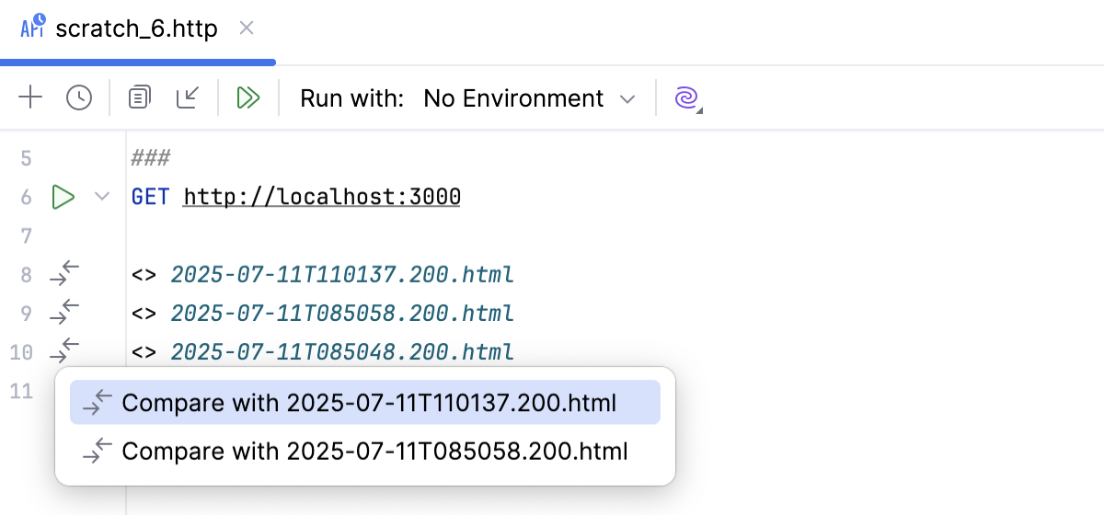Open the http://localhost:3000 URL link
Viewport: 1104px width, 515px height.
(321, 197)
